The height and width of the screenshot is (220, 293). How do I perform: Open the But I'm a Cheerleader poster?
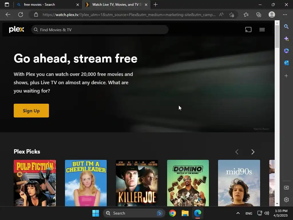point(86,183)
